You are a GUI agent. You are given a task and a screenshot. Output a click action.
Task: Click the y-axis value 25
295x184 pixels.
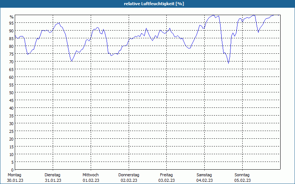pos(11,131)
